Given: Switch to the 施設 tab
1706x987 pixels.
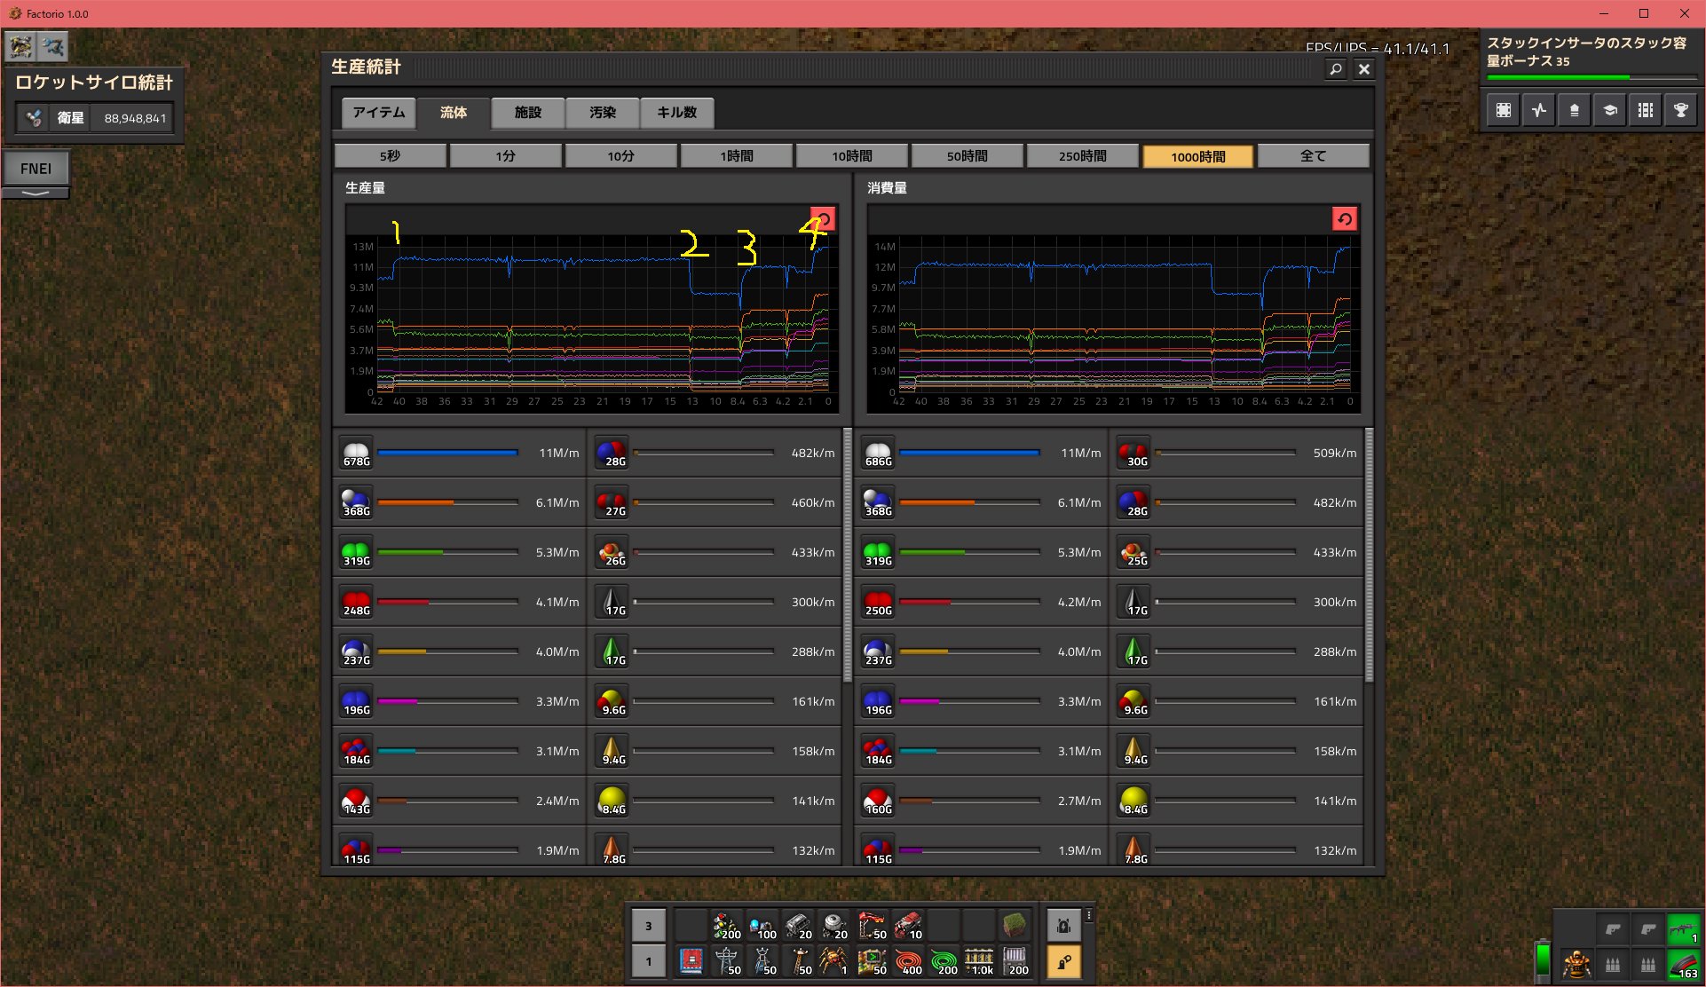Looking at the screenshot, I should coord(528,112).
